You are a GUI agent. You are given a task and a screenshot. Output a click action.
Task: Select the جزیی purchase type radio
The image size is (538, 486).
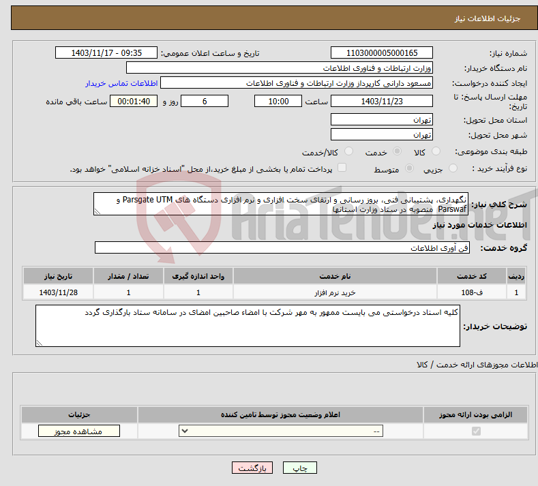pos(453,168)
